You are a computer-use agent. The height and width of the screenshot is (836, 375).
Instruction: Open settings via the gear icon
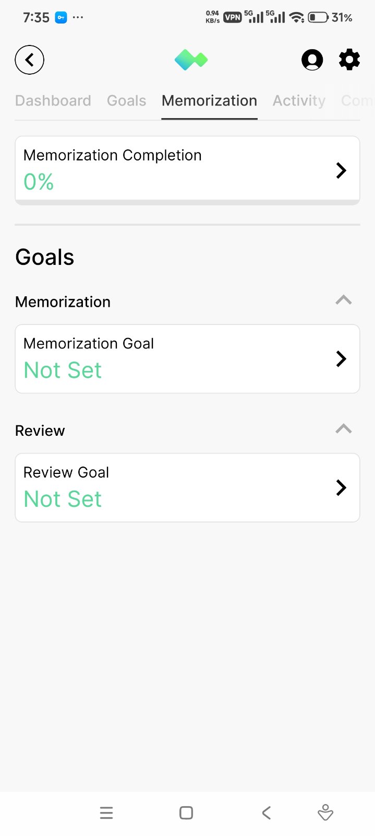pyautogui.click(x=349, y=60)
